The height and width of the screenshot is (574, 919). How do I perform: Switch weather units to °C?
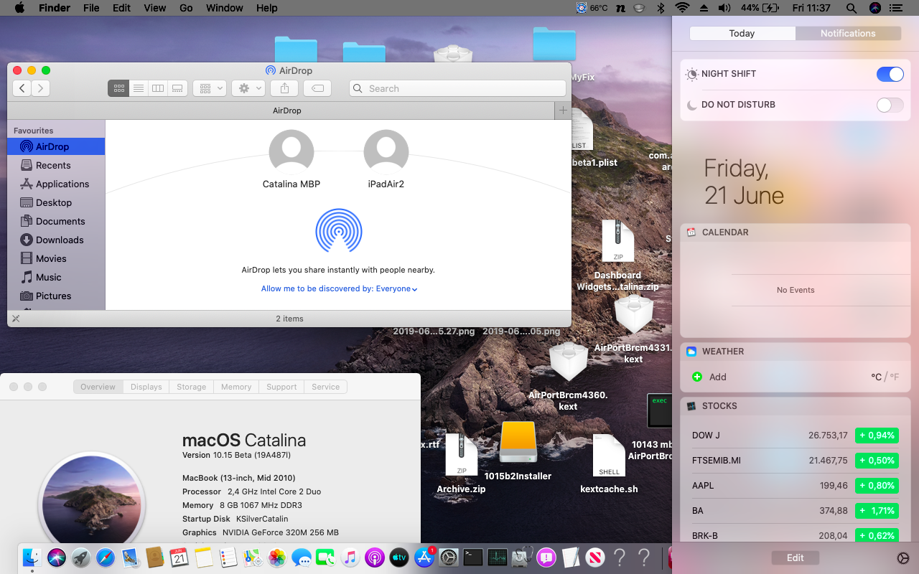[876, 377]
